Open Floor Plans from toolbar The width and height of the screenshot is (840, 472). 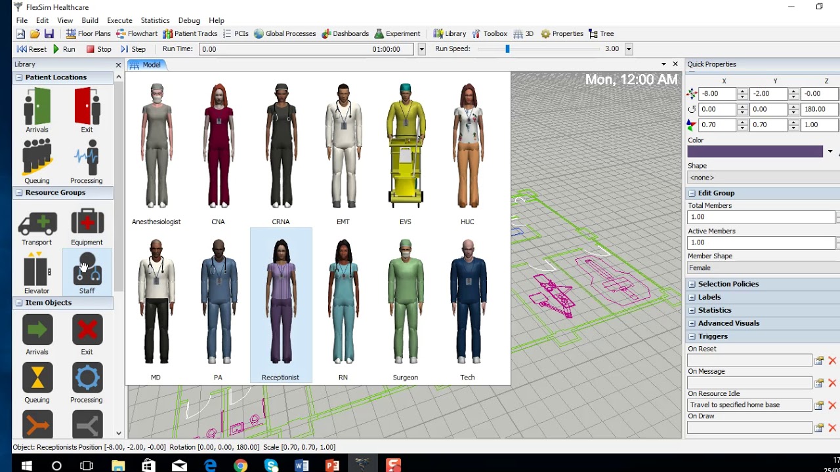pos(88,33)
